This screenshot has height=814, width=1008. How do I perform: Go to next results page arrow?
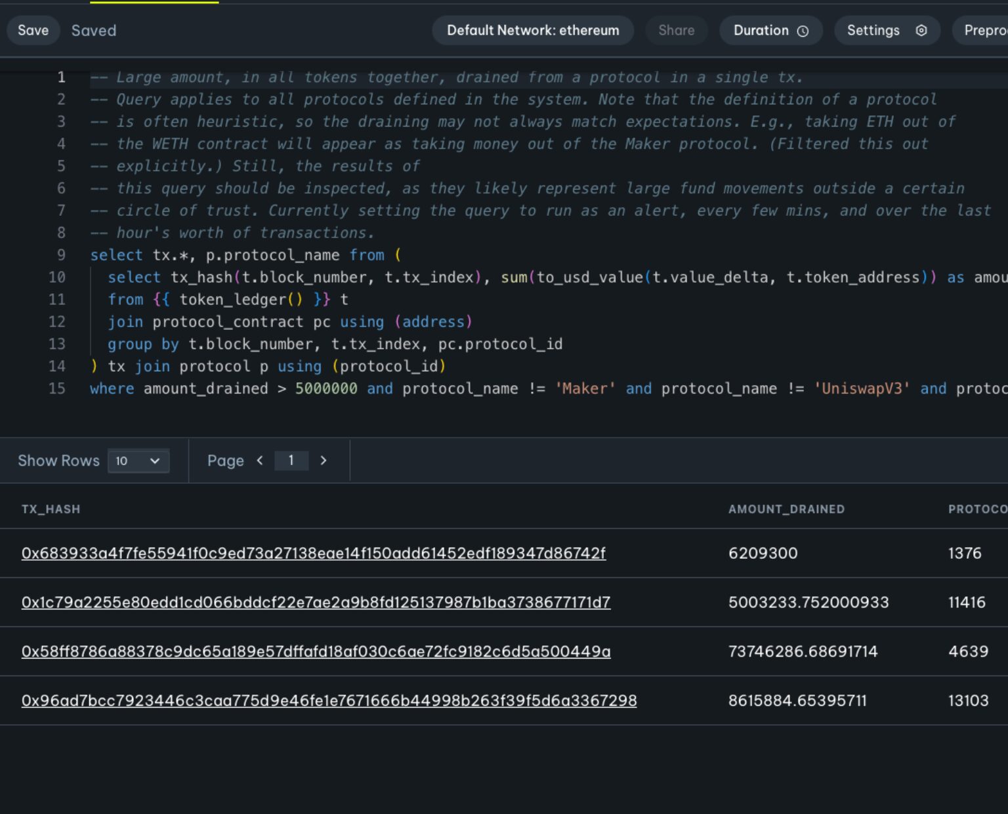click(x=323, y=460)
